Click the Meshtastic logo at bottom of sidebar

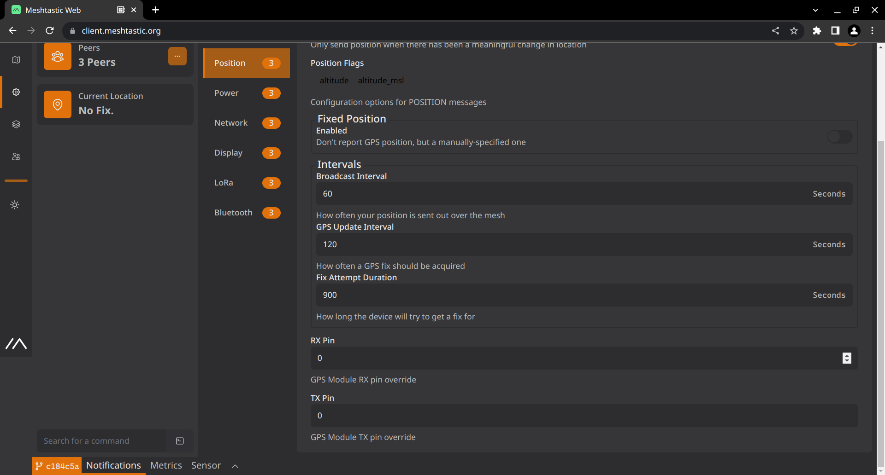coord(16,344)
